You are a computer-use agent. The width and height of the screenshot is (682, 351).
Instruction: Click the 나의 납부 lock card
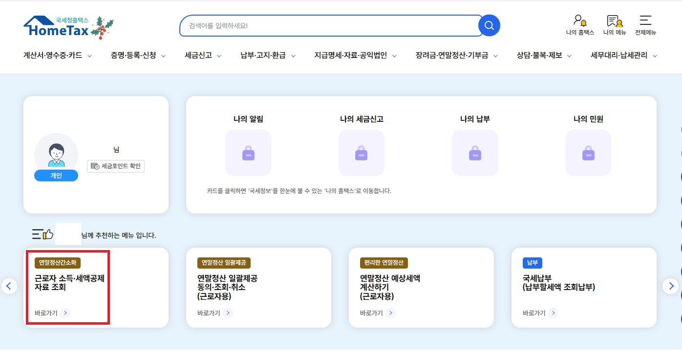coord(475,153)
